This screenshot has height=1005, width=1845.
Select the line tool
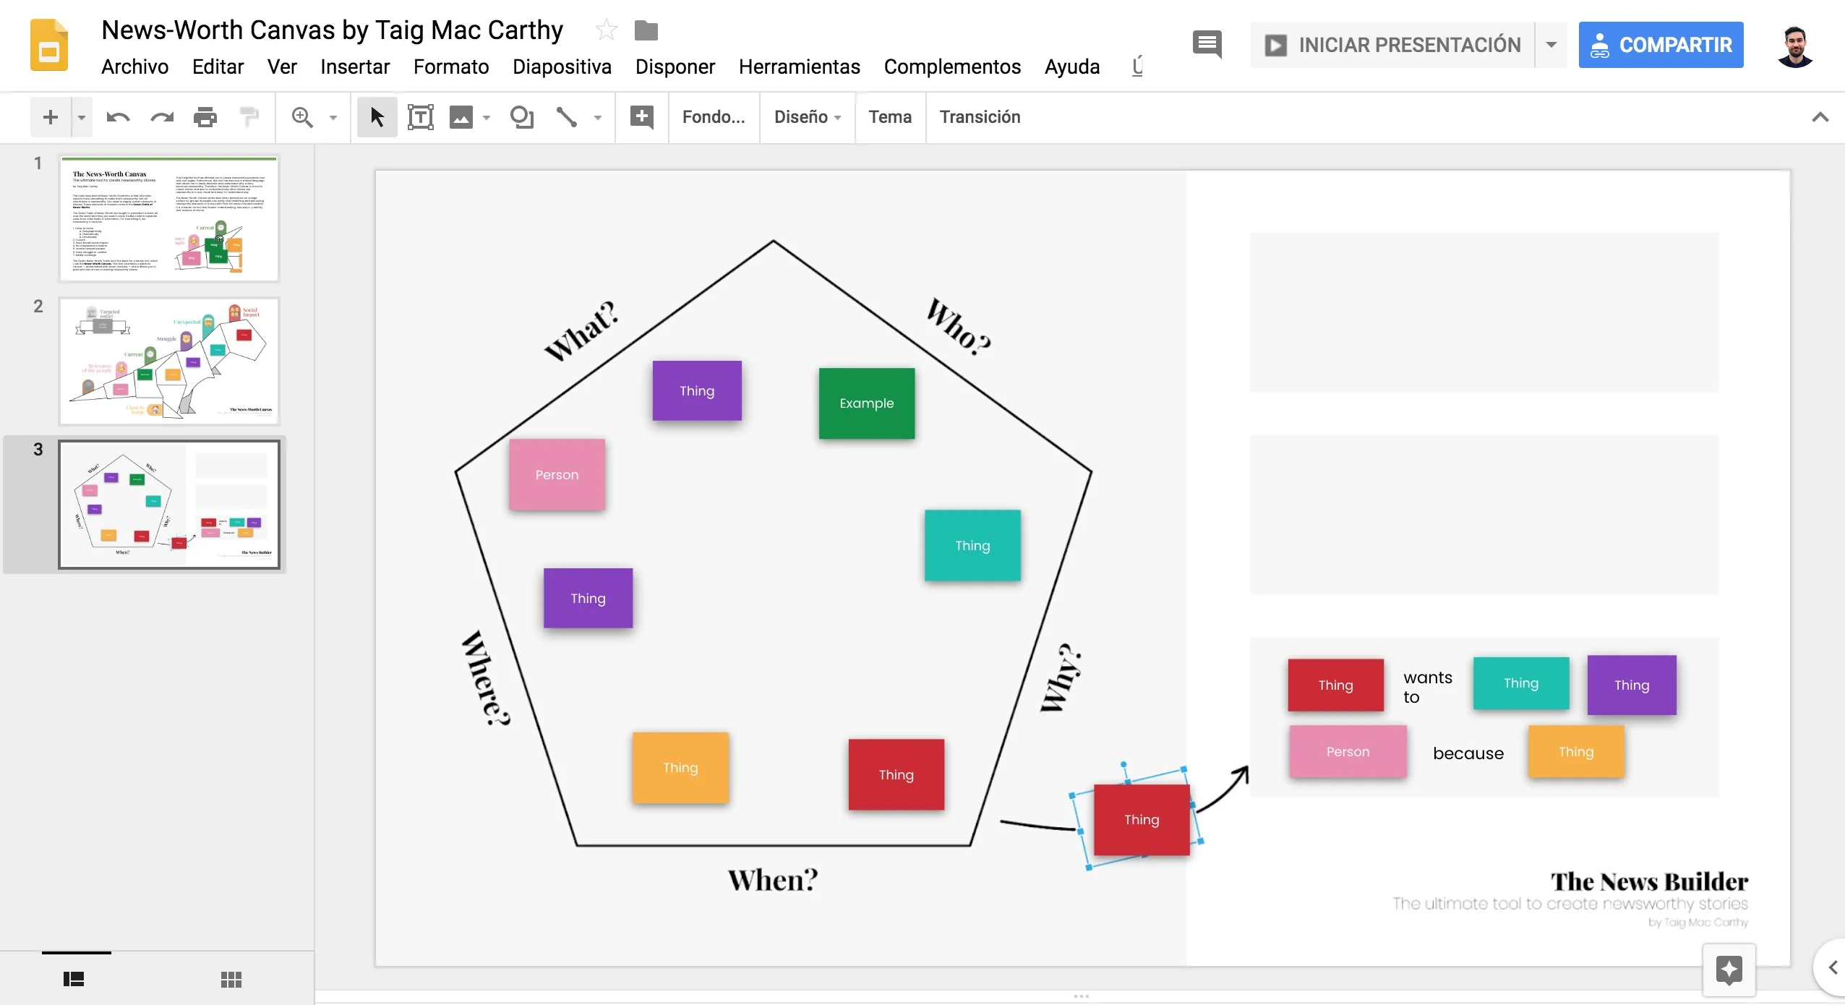568,117
